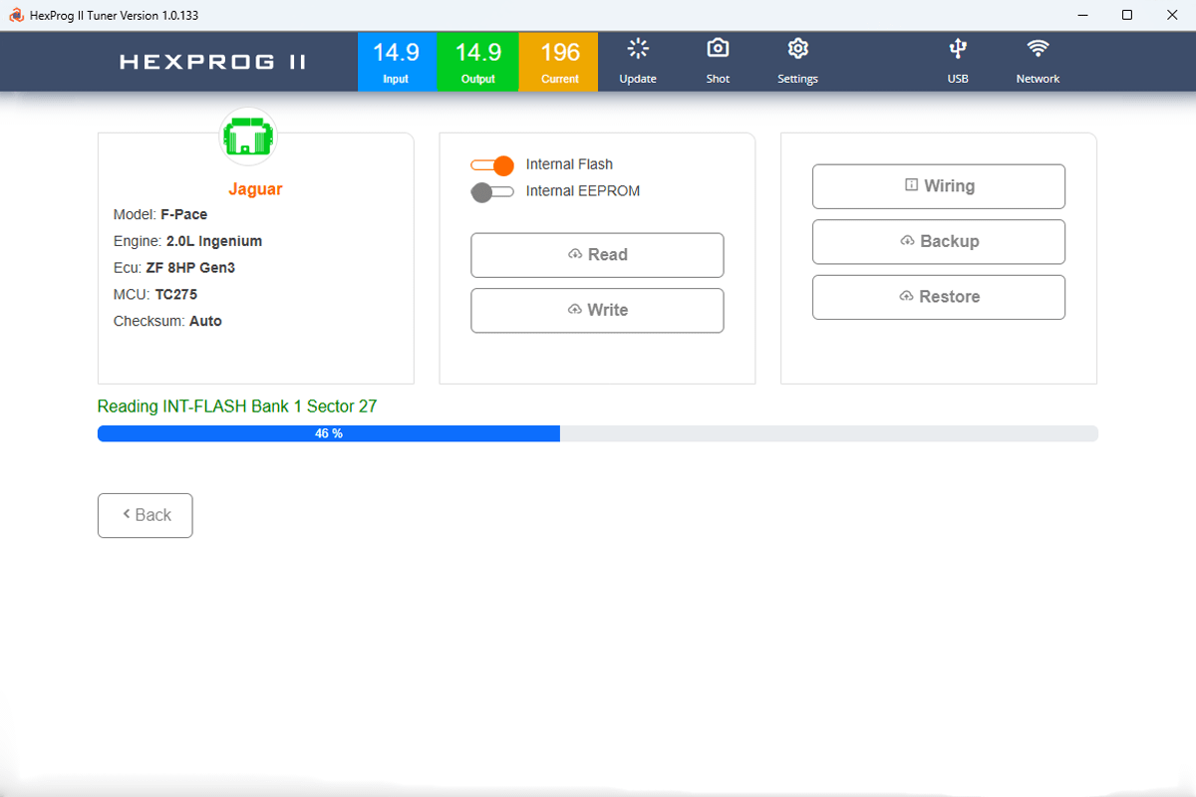Image resolution: width=1196 pixels, height=797 pixels.
Task: Go Back to previous screen
Action: pyautogui.click(x=146, y=515)
